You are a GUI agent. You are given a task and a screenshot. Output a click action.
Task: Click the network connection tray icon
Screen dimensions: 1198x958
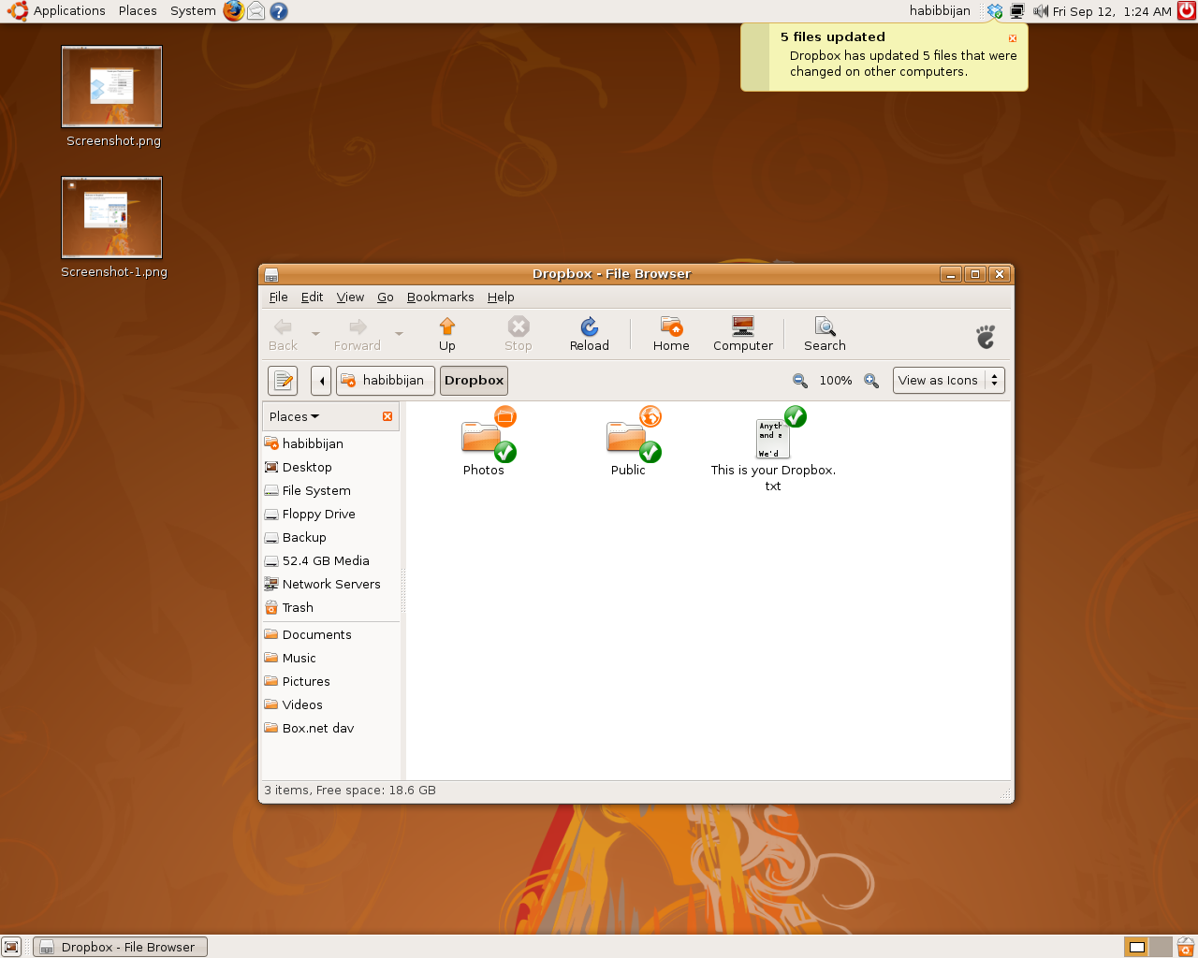1017,11
